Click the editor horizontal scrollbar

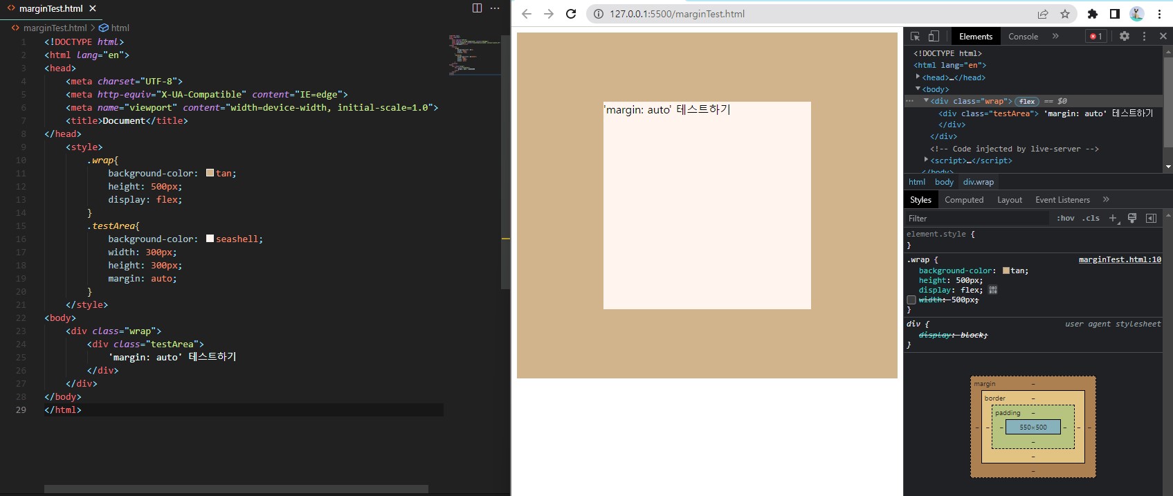236,489
